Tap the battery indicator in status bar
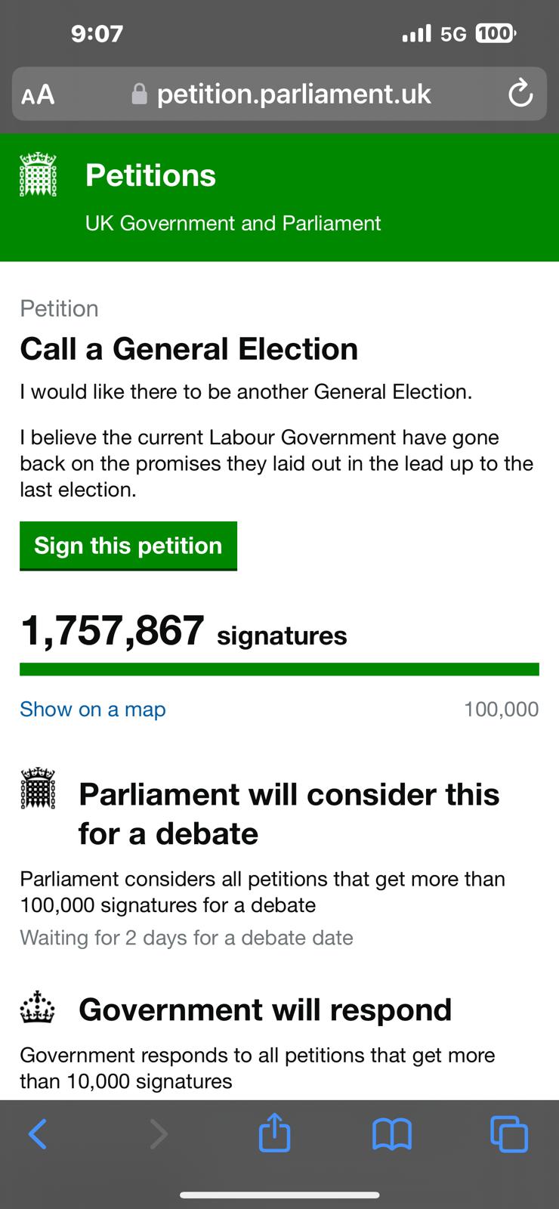This screenshot has width=559, height=1209. pyautogui.click(x=495, y=33)
